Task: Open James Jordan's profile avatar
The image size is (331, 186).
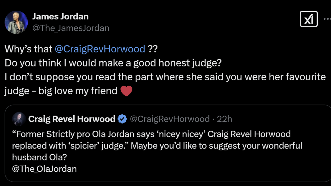Action: point(16,22)
